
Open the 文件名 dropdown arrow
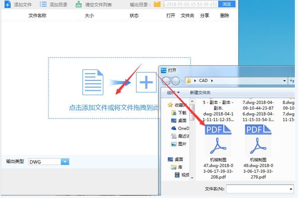coord(291,189)
